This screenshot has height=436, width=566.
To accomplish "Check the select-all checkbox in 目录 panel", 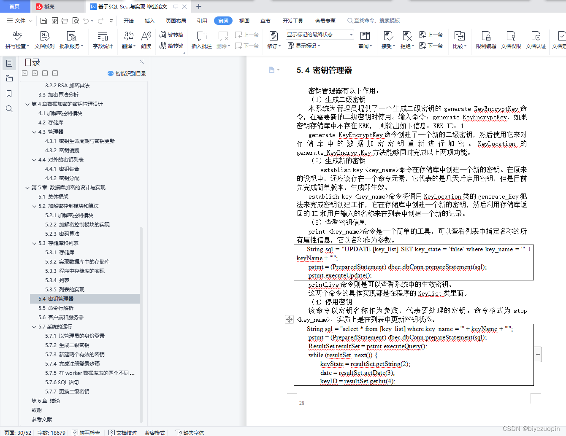I will [24, 73].
